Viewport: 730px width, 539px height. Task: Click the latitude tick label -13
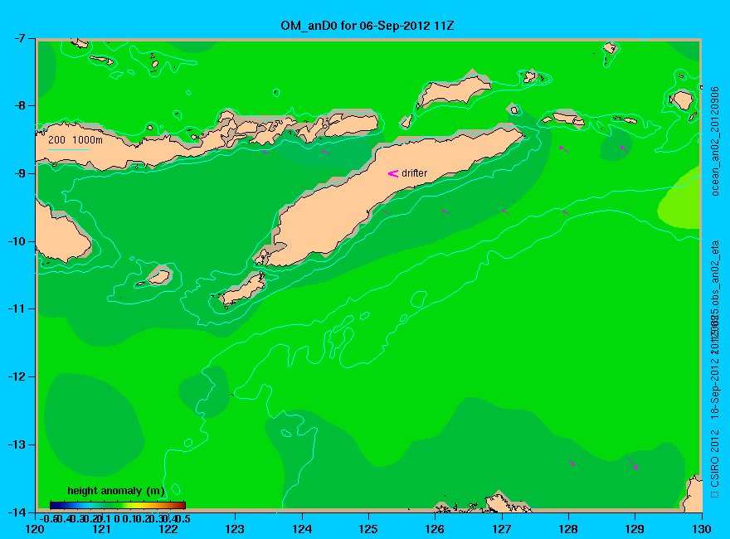tap(18, 444)
